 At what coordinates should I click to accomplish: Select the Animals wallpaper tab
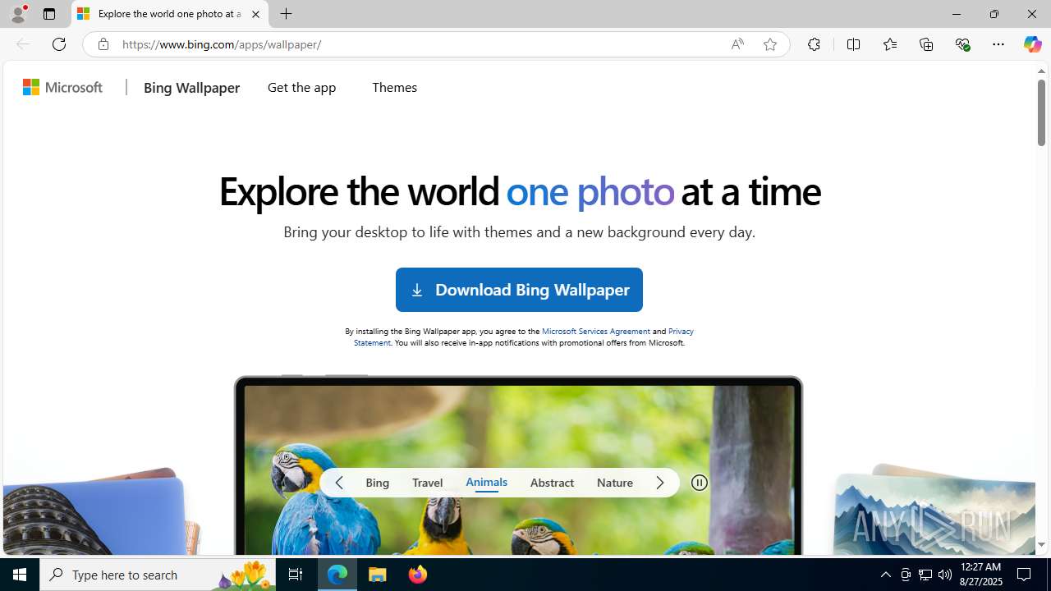point(487,482)
